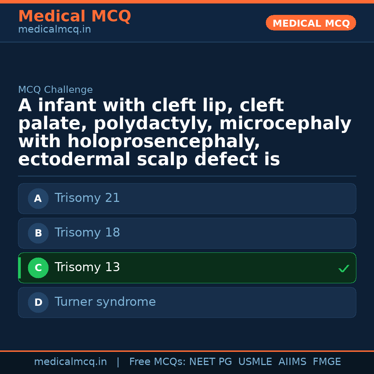Select the Trisomy 21 answer option
This screenshot has height=374, width=374.
tap(187, 198)
